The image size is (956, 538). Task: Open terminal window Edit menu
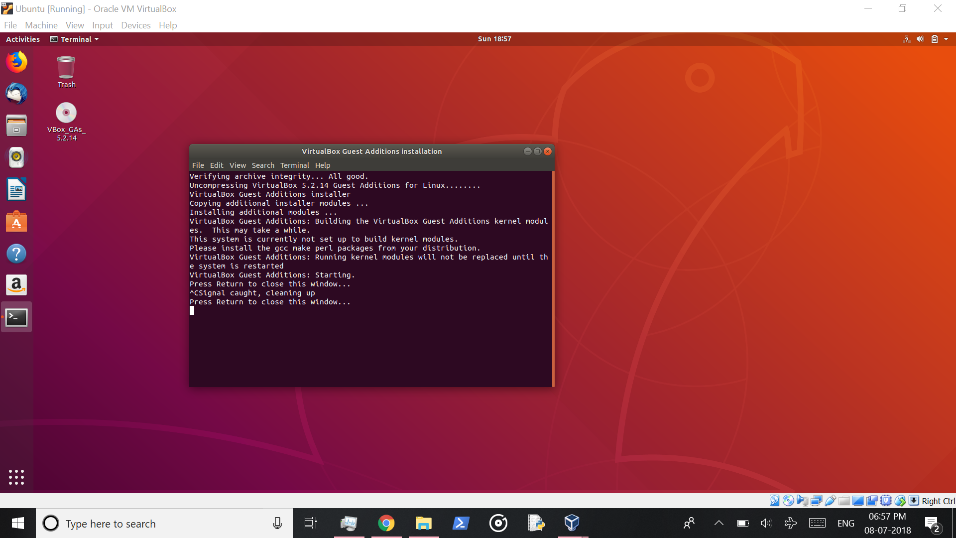pyautogui.click(x=217, y=165)
